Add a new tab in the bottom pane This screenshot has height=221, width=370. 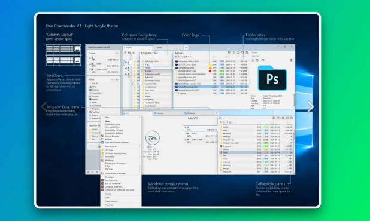(x=216, y=113)
